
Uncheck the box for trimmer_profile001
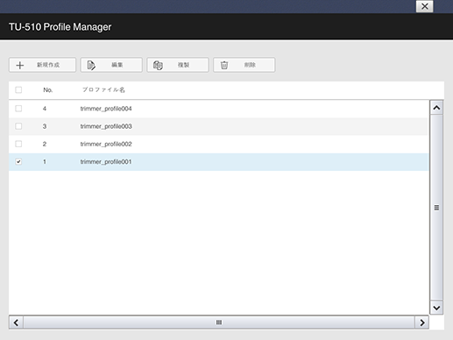tap(18, 161)
